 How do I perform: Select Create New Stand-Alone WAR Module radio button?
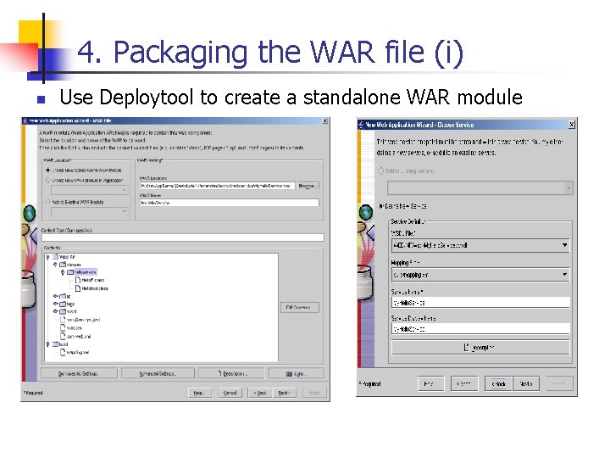[48, 170]
